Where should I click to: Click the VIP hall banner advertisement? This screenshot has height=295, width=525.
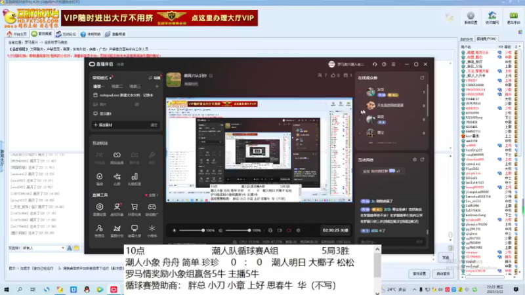(x=159, y=18)
